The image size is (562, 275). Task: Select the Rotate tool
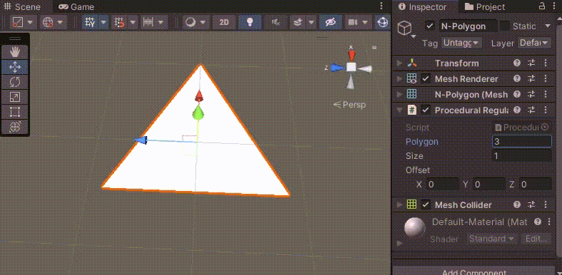15,82
